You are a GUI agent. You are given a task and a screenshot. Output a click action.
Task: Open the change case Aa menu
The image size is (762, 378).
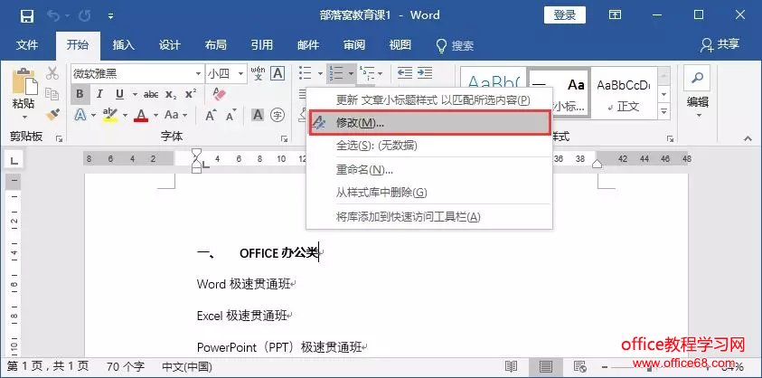click(x=175, y=115)
